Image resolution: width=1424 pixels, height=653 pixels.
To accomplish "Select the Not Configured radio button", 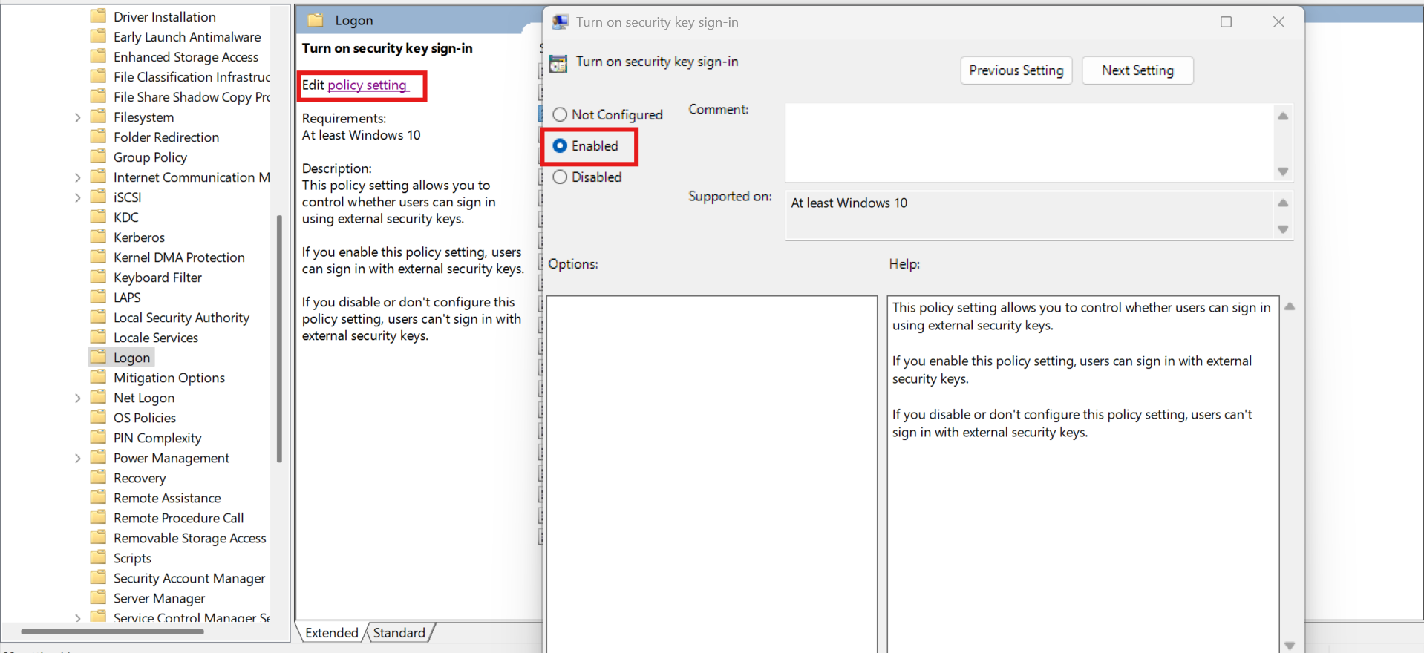I will [560, 114].
